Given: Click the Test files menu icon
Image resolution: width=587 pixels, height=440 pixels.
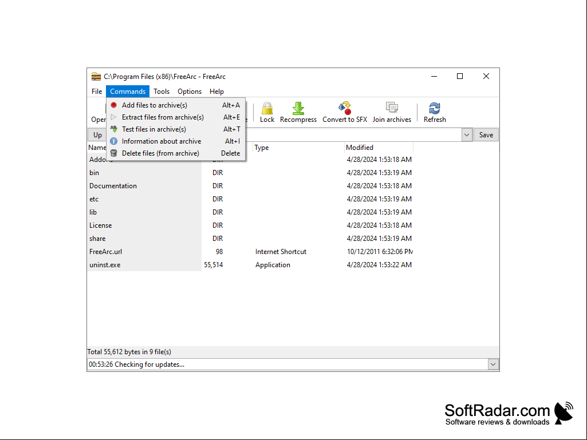Looking at the screenshot, I should 114,129.
